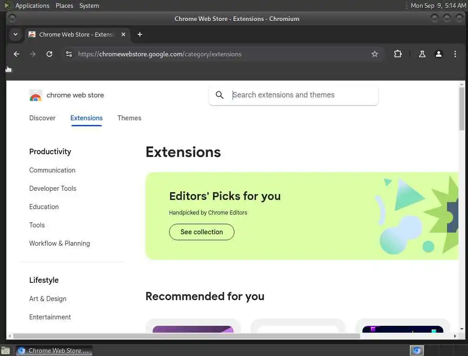Click the See collection button
Screen dimensions: 468x356
coord(202,232)
